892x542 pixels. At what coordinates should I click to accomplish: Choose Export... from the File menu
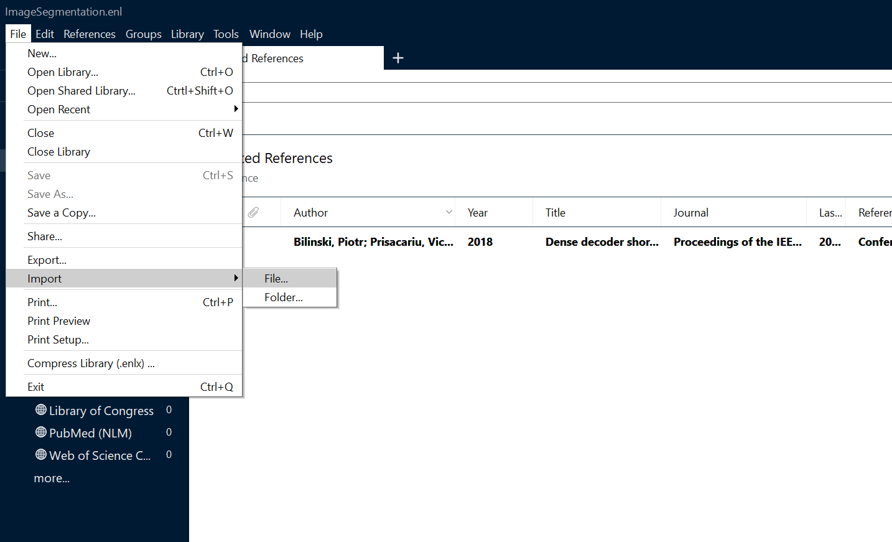(x=124, y=260)
